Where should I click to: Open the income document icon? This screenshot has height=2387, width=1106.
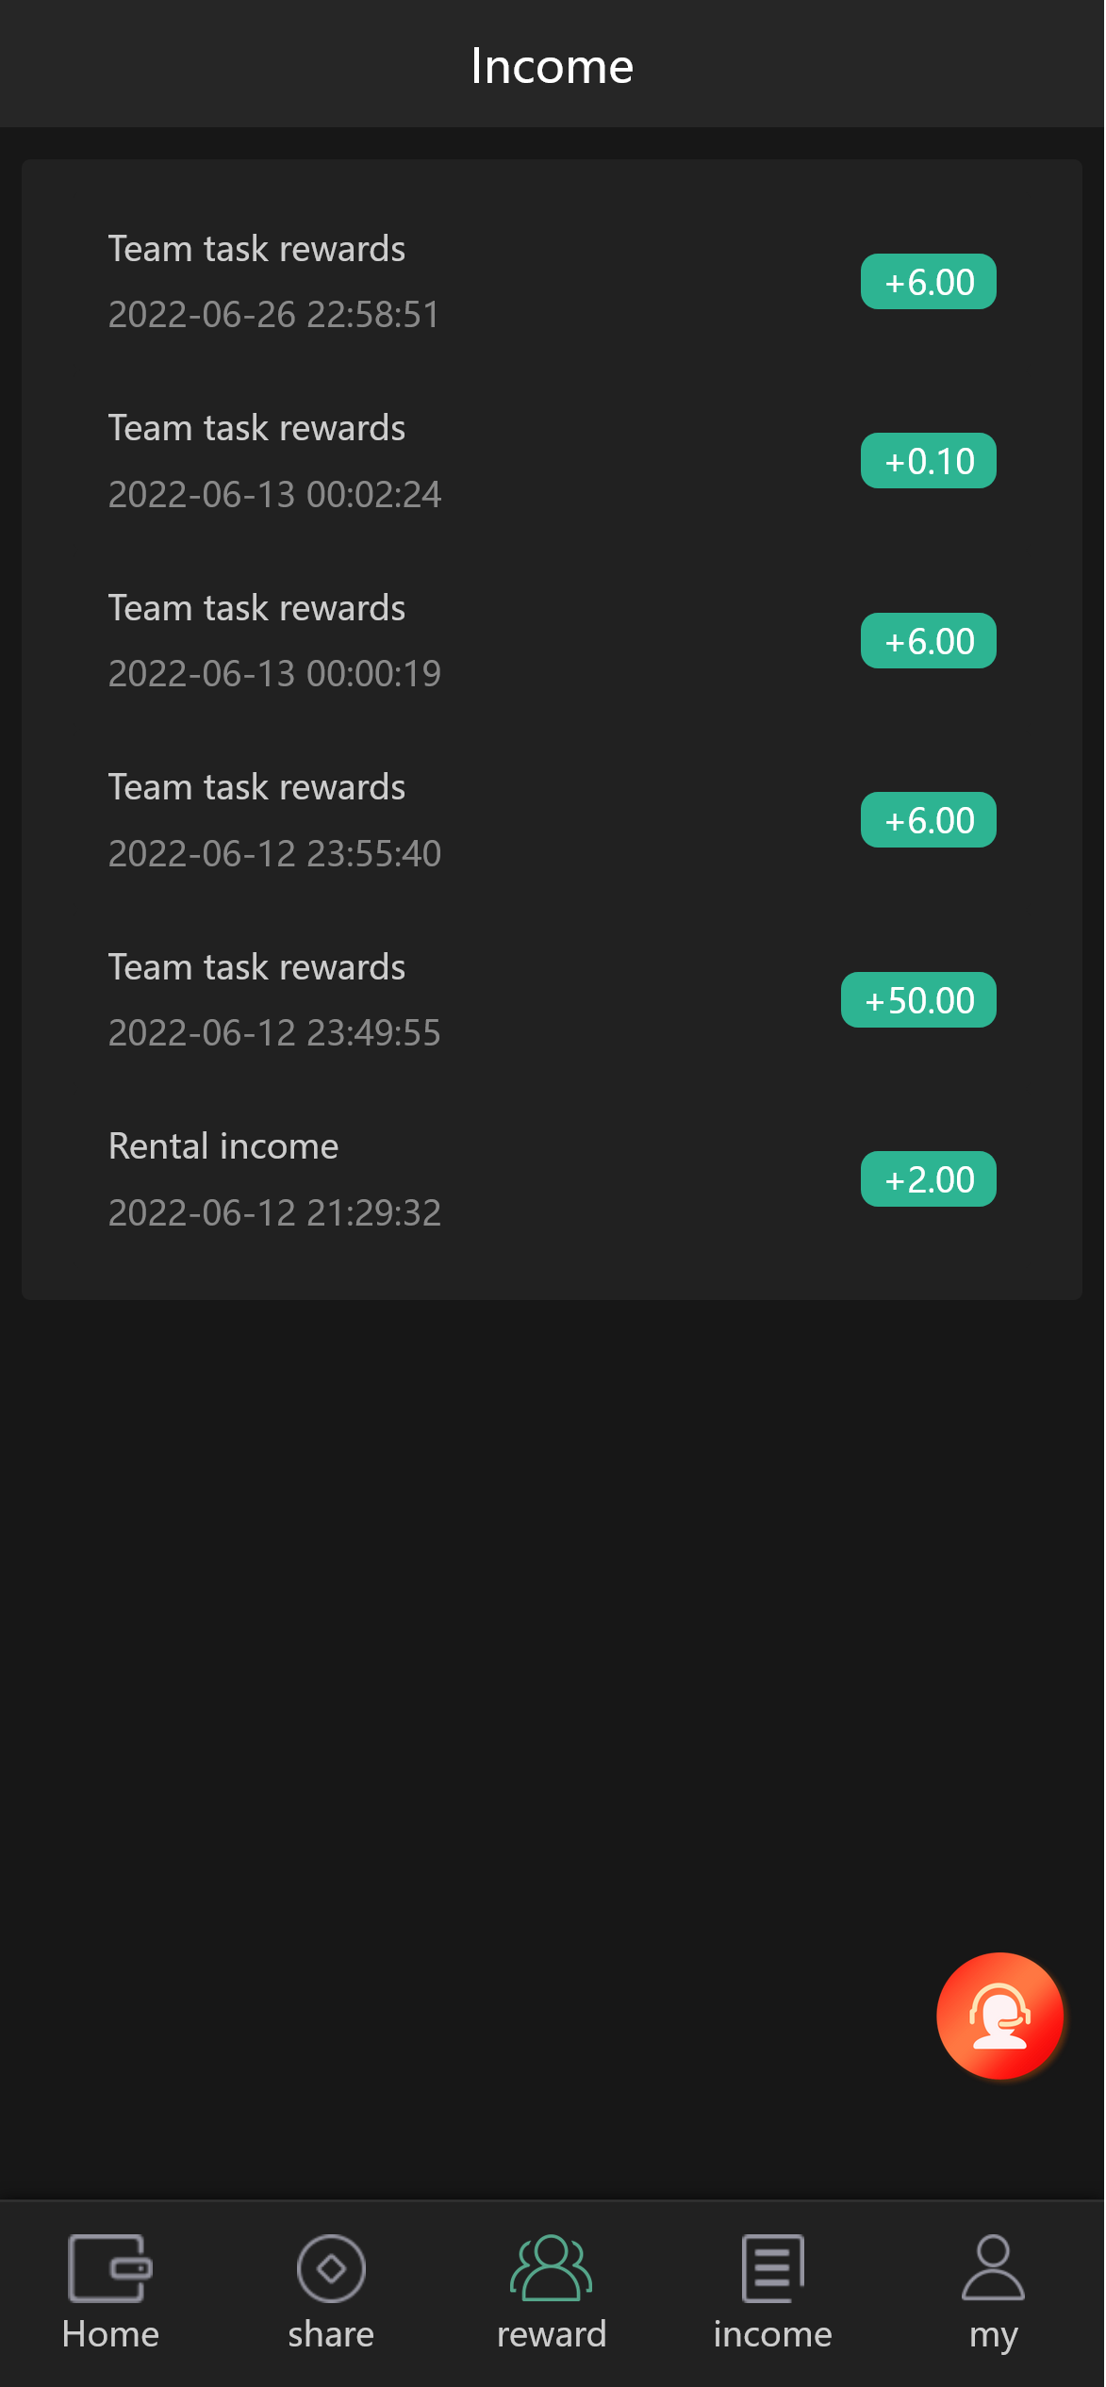click(772, 2267)
